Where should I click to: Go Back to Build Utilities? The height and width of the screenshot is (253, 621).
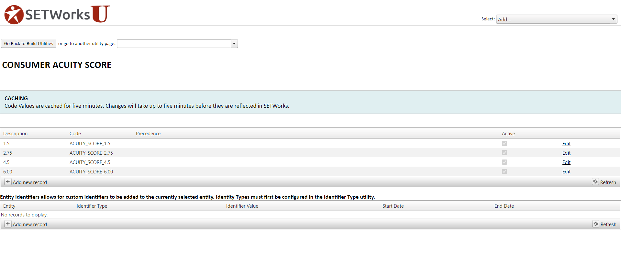coord(28,43)
